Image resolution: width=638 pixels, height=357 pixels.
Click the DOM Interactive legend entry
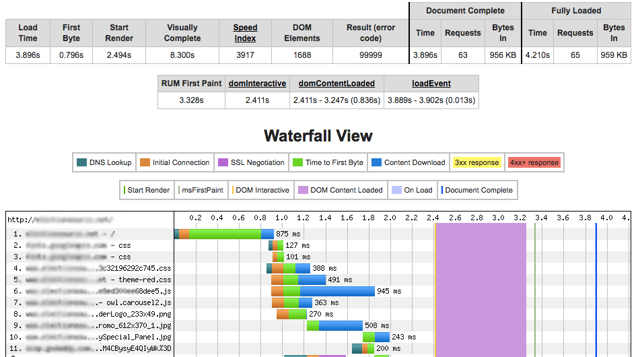261,190
